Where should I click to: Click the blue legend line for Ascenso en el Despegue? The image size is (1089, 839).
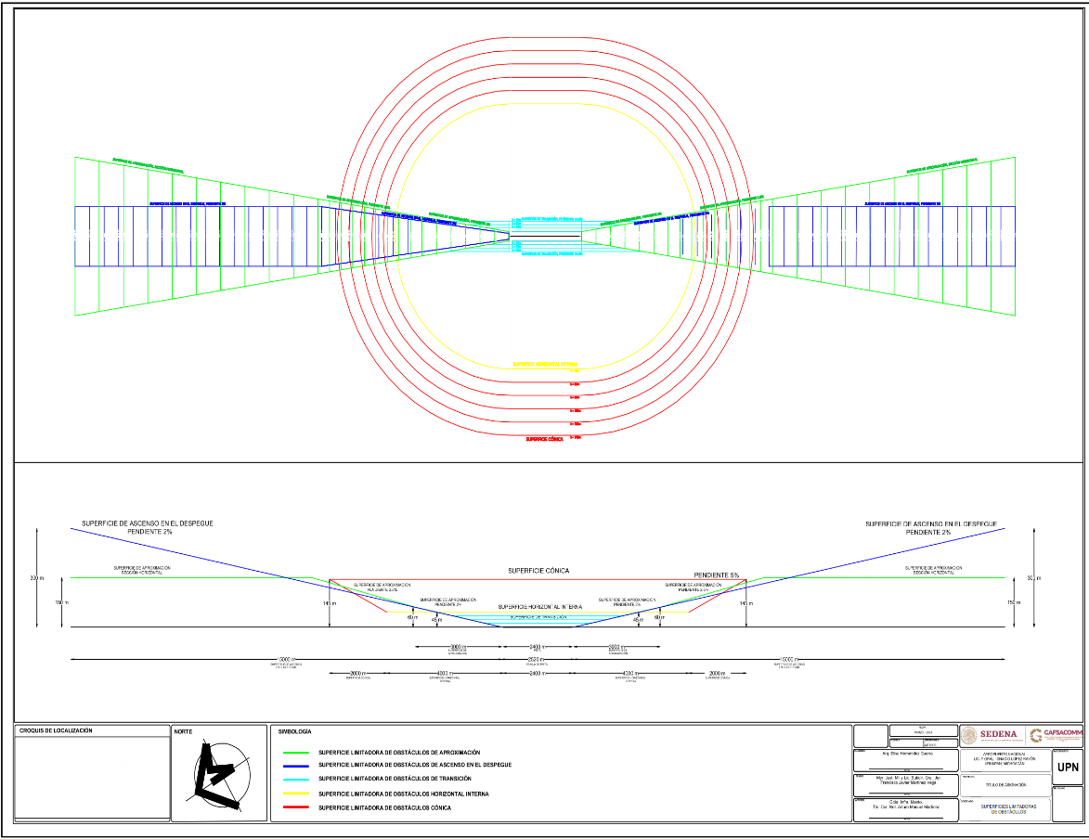(x=295, y=767)
